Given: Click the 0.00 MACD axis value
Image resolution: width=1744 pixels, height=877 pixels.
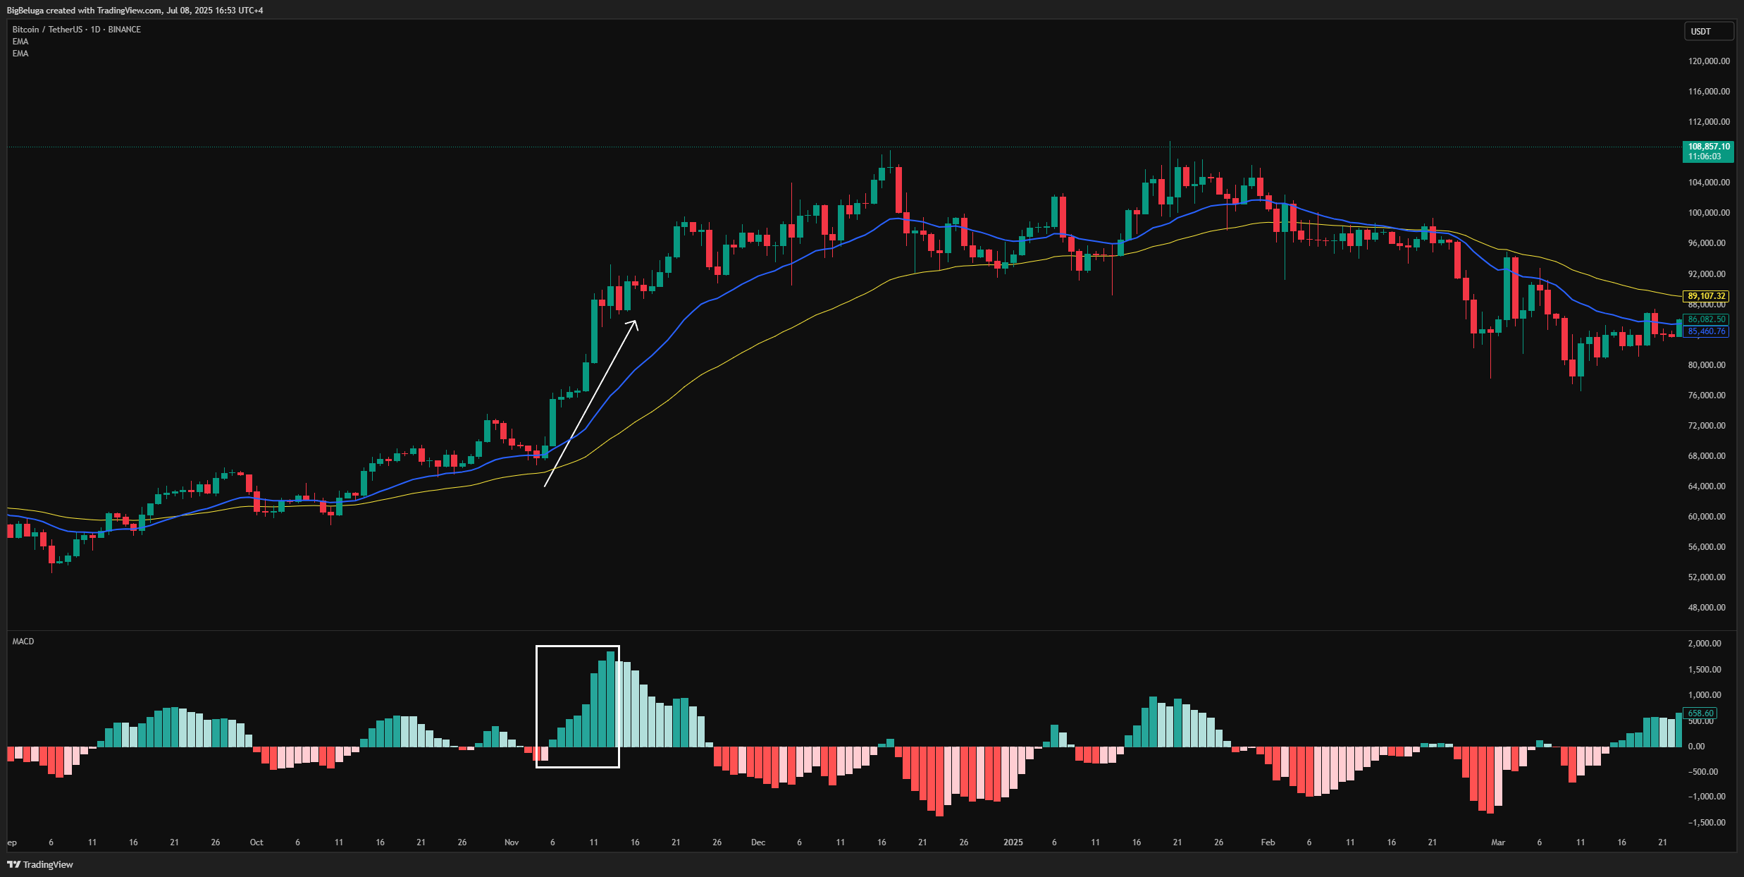Looking at the screenshot, I should point(1696,747).
